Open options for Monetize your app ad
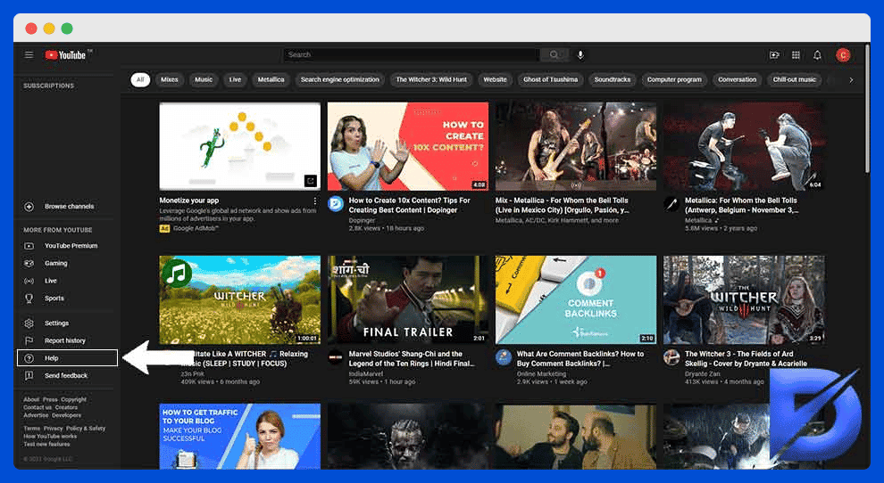The width and height of the screenshot is (884, 483). [x=314, y=201]
